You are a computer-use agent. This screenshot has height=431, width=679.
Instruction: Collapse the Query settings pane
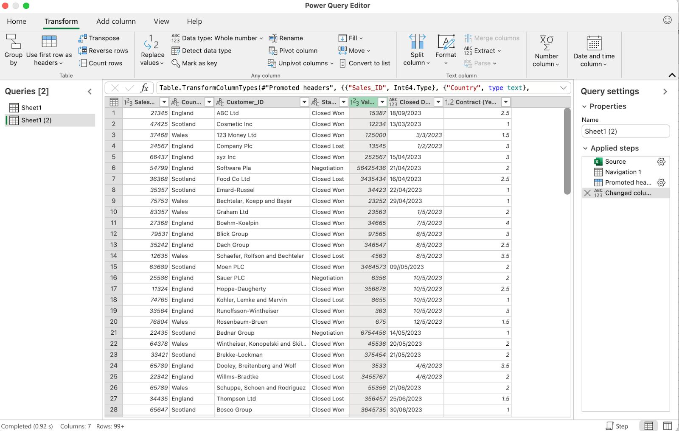(x=665, y=91)
